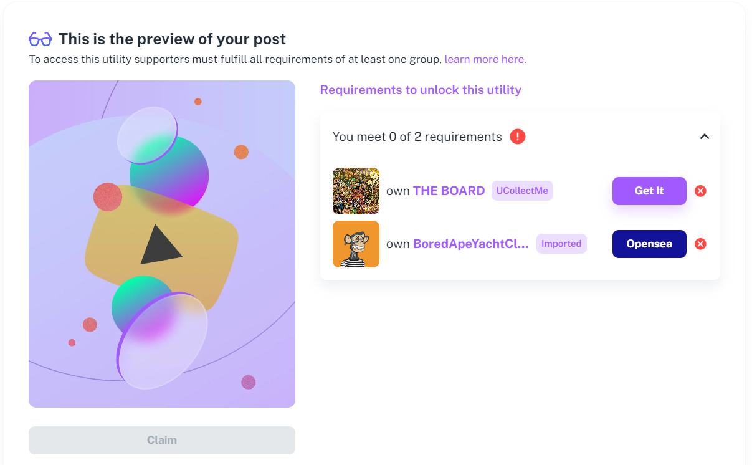Click the UCollectMe badge
The height and width of the screenshot is (465, 752).
point(522,191)
